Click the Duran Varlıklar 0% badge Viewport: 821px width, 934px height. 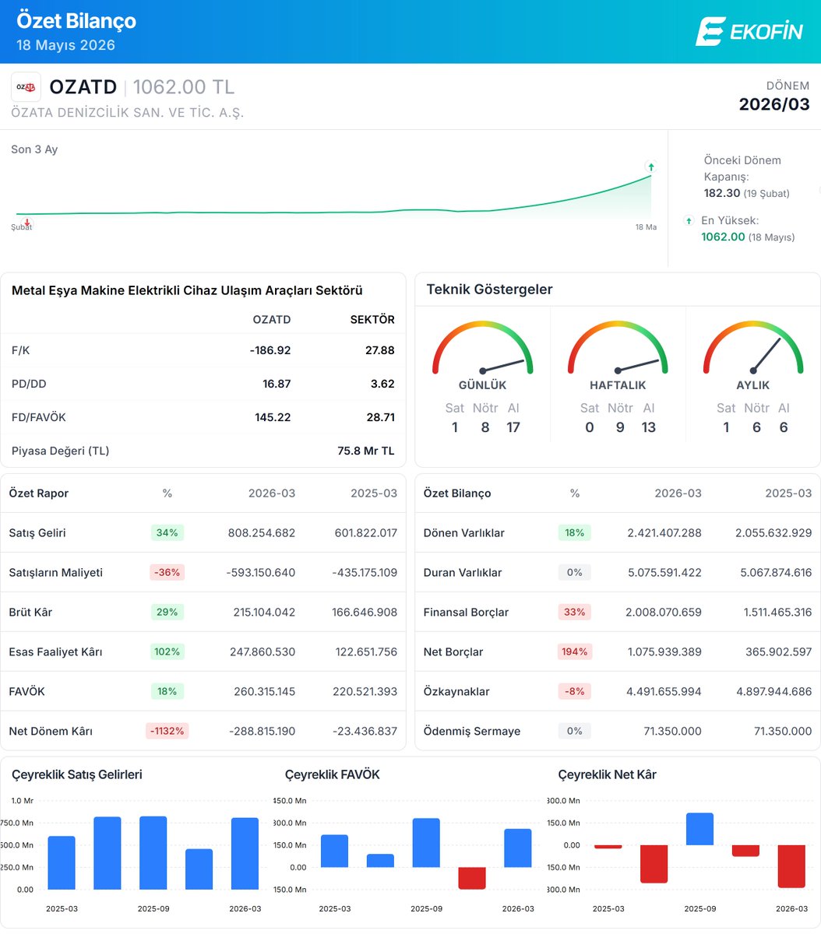(x=575, y=572)
